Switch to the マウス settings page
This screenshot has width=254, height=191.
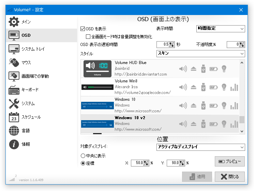coord(41,62)
